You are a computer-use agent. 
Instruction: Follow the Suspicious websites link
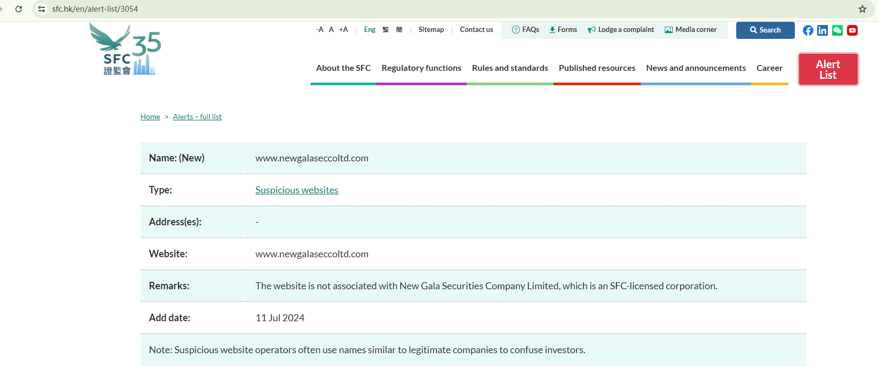coord(297,190)
